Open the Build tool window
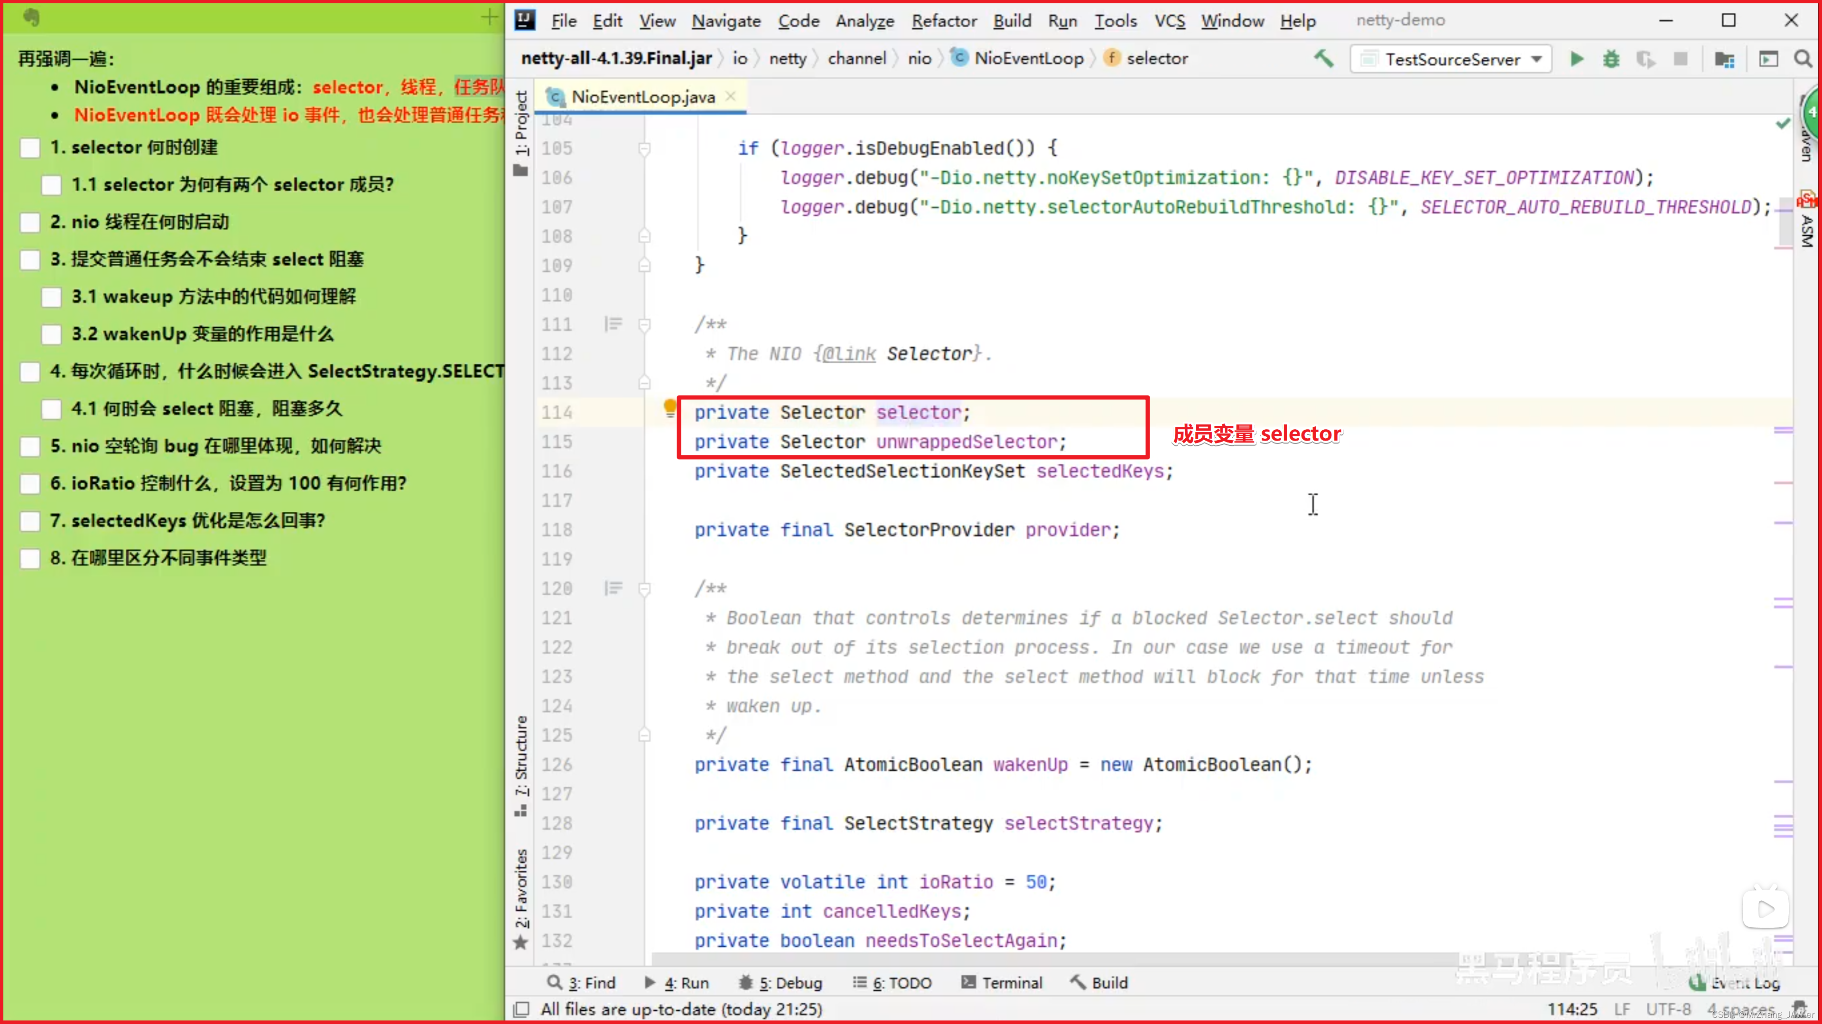The height and width of the screenshot is (1024, 1822). 1099,982
